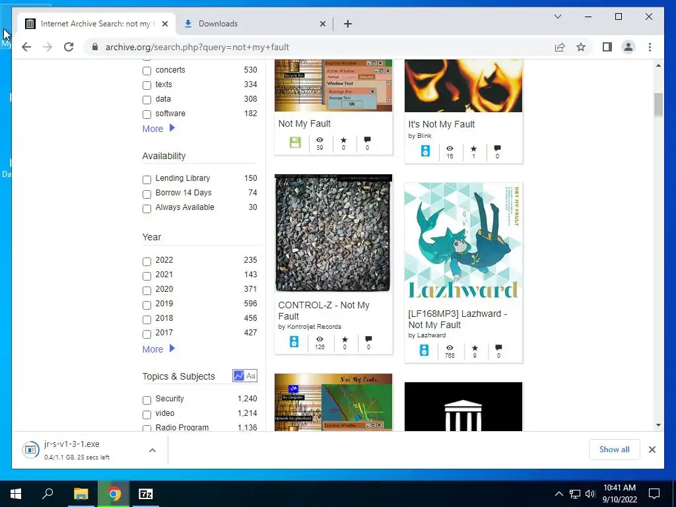This screenshot has height=507, width=676.
Task: Open File Explorer from the taskbar
Action: coord(81,494)
